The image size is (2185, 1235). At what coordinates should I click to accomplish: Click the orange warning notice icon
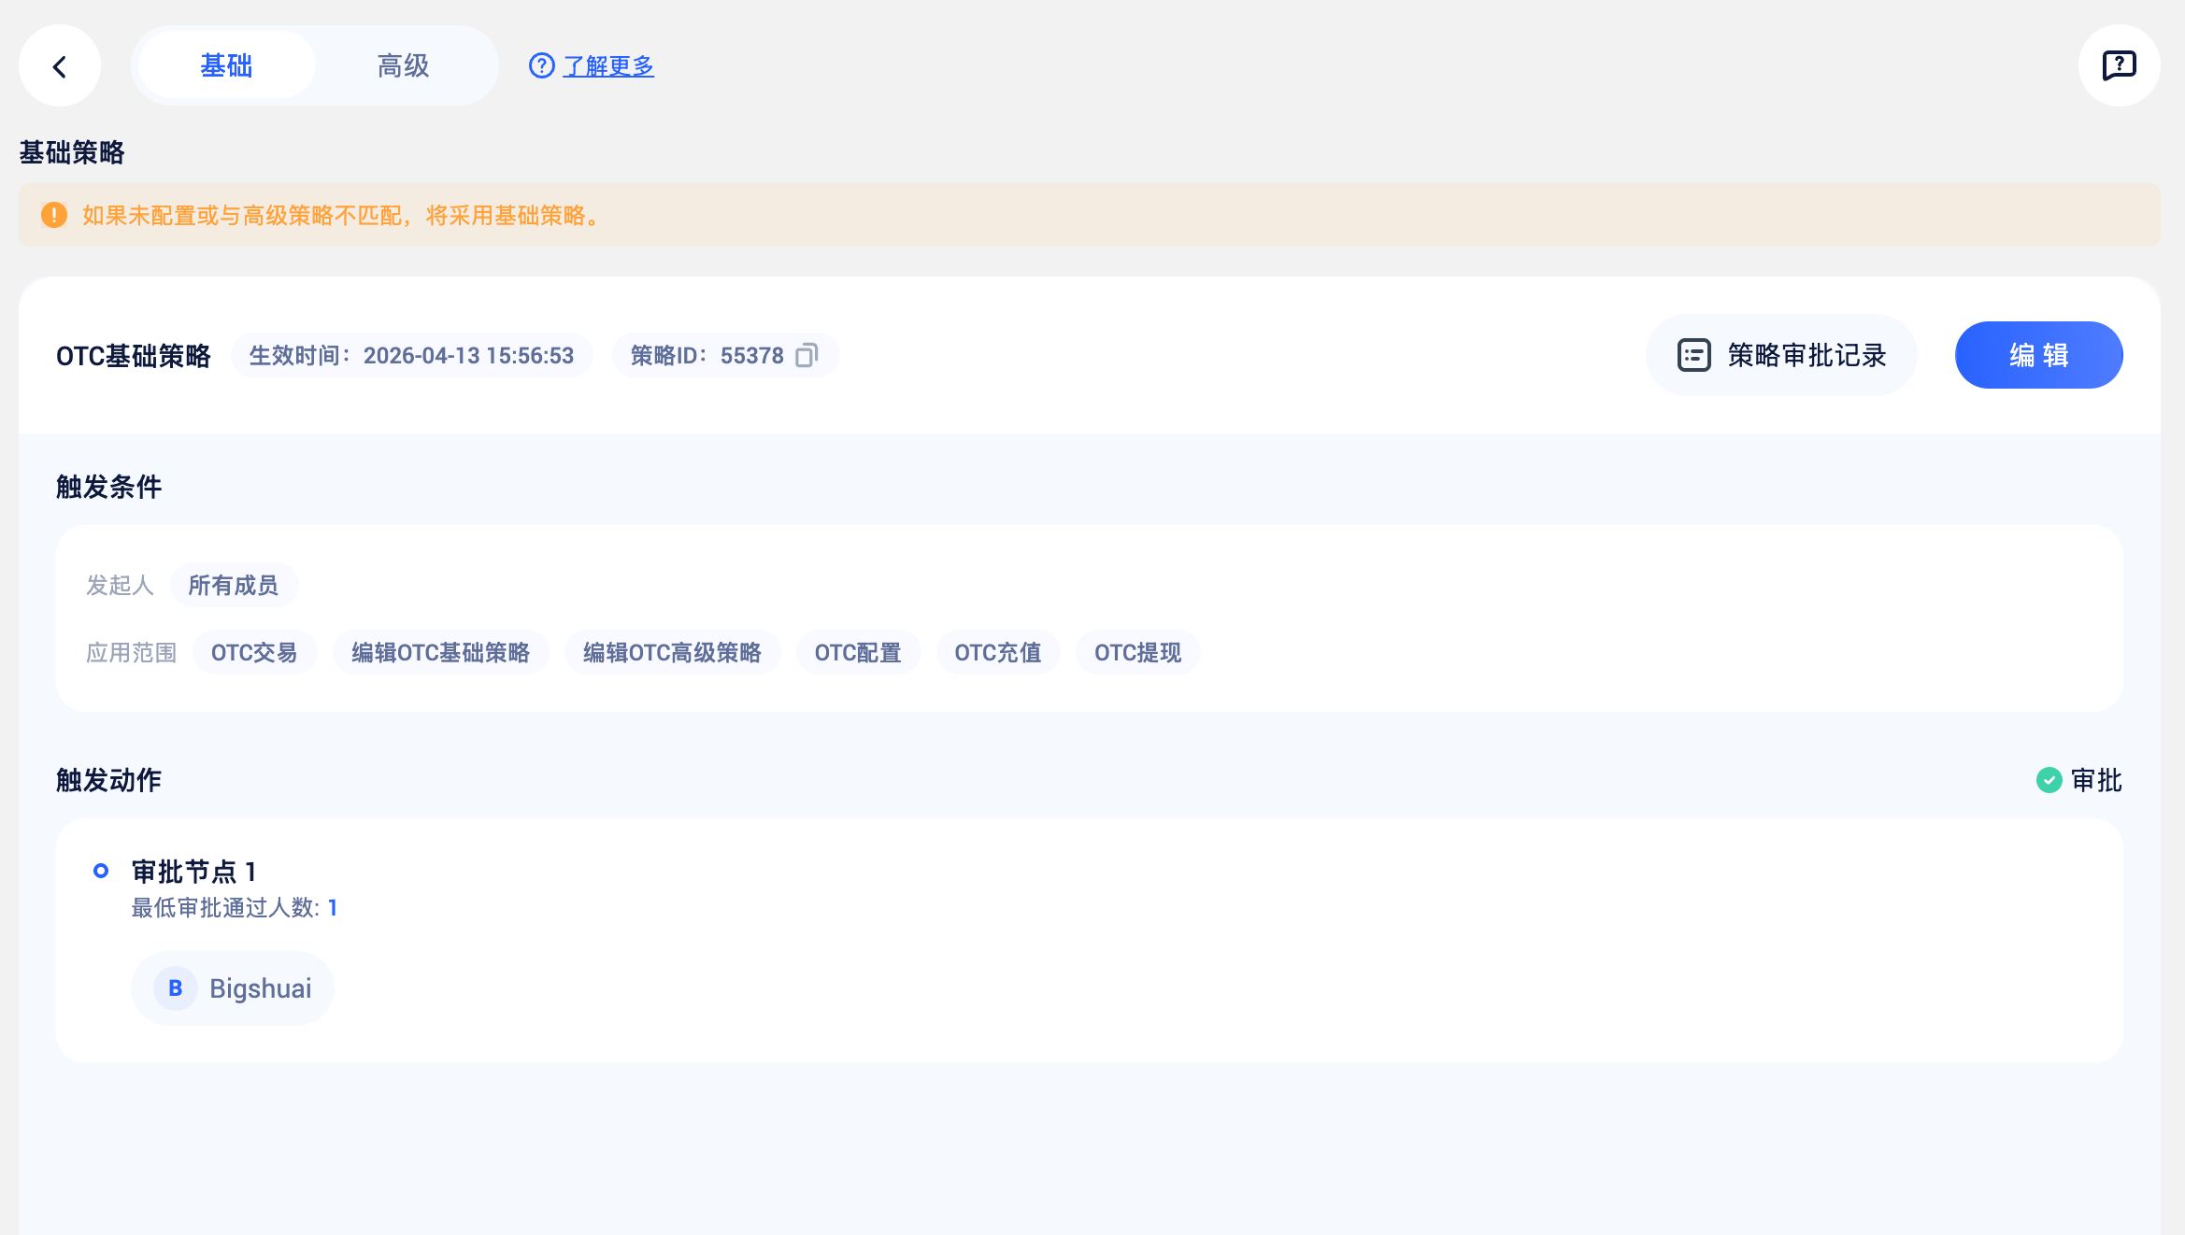54,215
